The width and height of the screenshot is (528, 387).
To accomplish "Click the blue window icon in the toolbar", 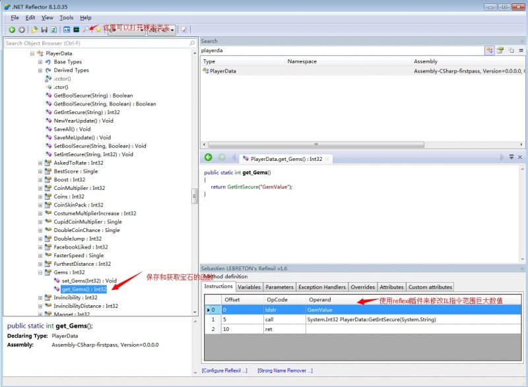I will click(x=67, y=30).
